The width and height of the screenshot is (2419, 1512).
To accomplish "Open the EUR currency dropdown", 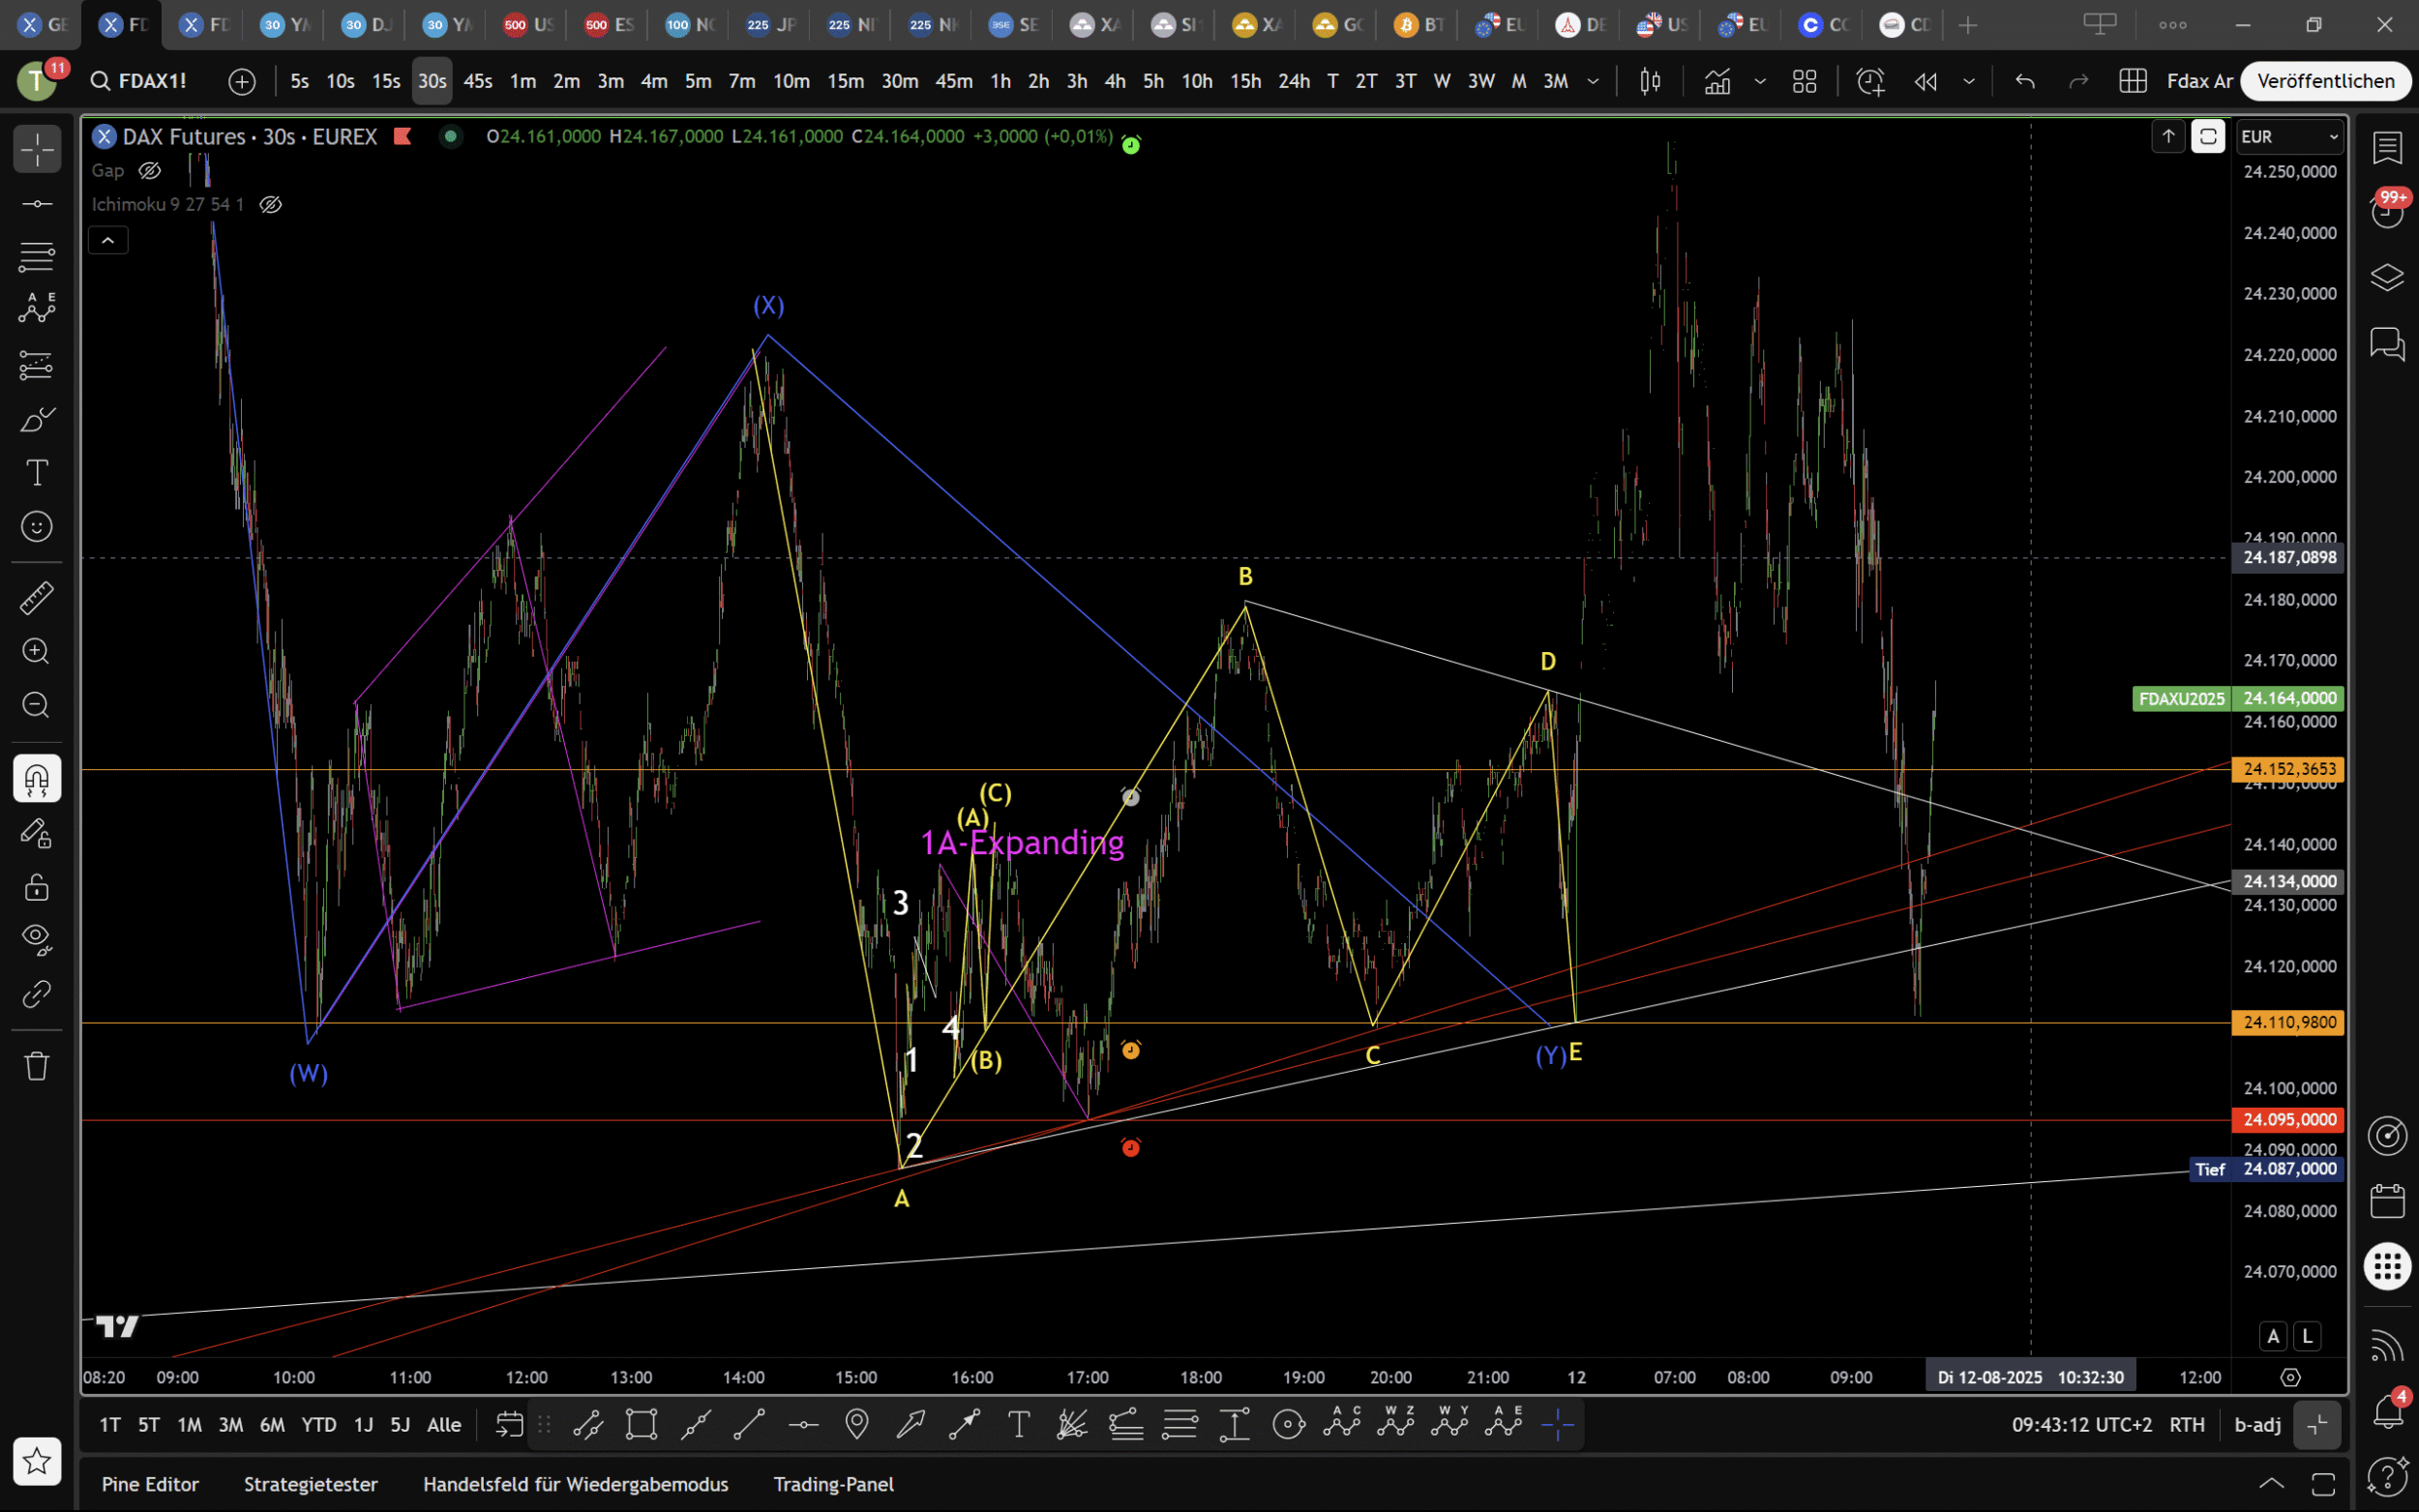I will (x=2288, y=137).
